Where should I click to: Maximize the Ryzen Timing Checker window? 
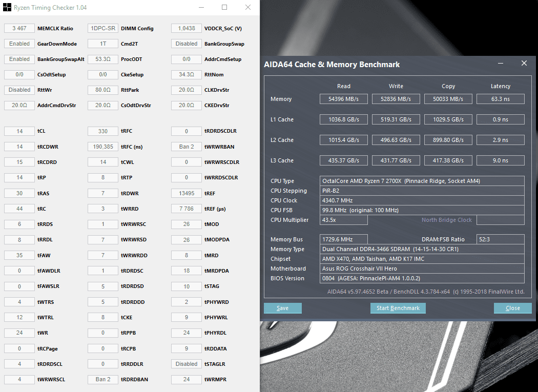click(224, 7)
